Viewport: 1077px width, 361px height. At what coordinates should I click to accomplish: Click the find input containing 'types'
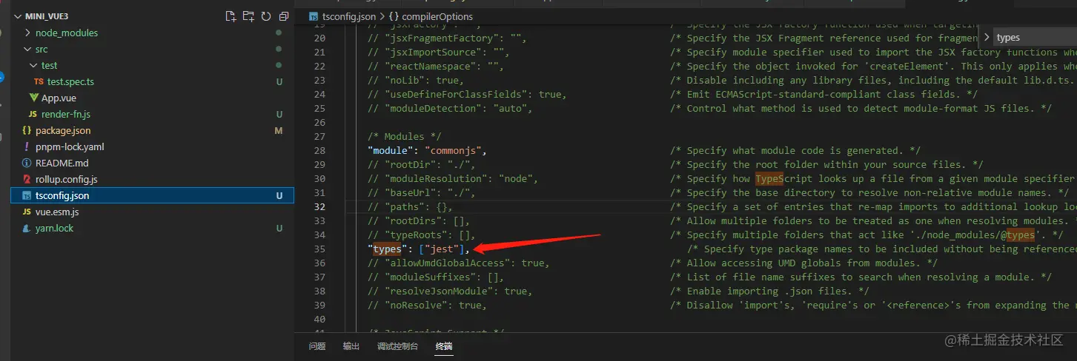1035,38
